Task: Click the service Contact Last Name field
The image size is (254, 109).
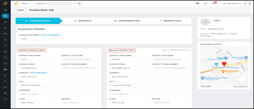Action: coord(80,59)
